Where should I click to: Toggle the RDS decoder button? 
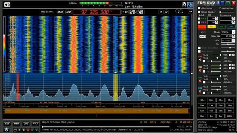203,33
